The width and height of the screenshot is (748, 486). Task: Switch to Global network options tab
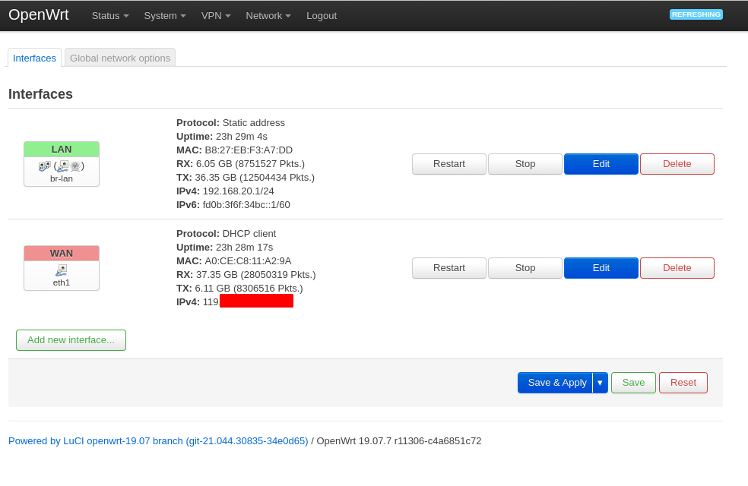click(x=120, y=58)
